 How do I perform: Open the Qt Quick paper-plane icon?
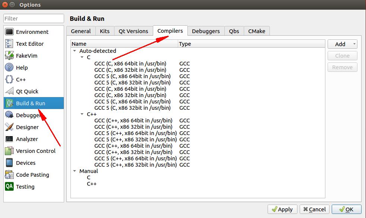9,91
